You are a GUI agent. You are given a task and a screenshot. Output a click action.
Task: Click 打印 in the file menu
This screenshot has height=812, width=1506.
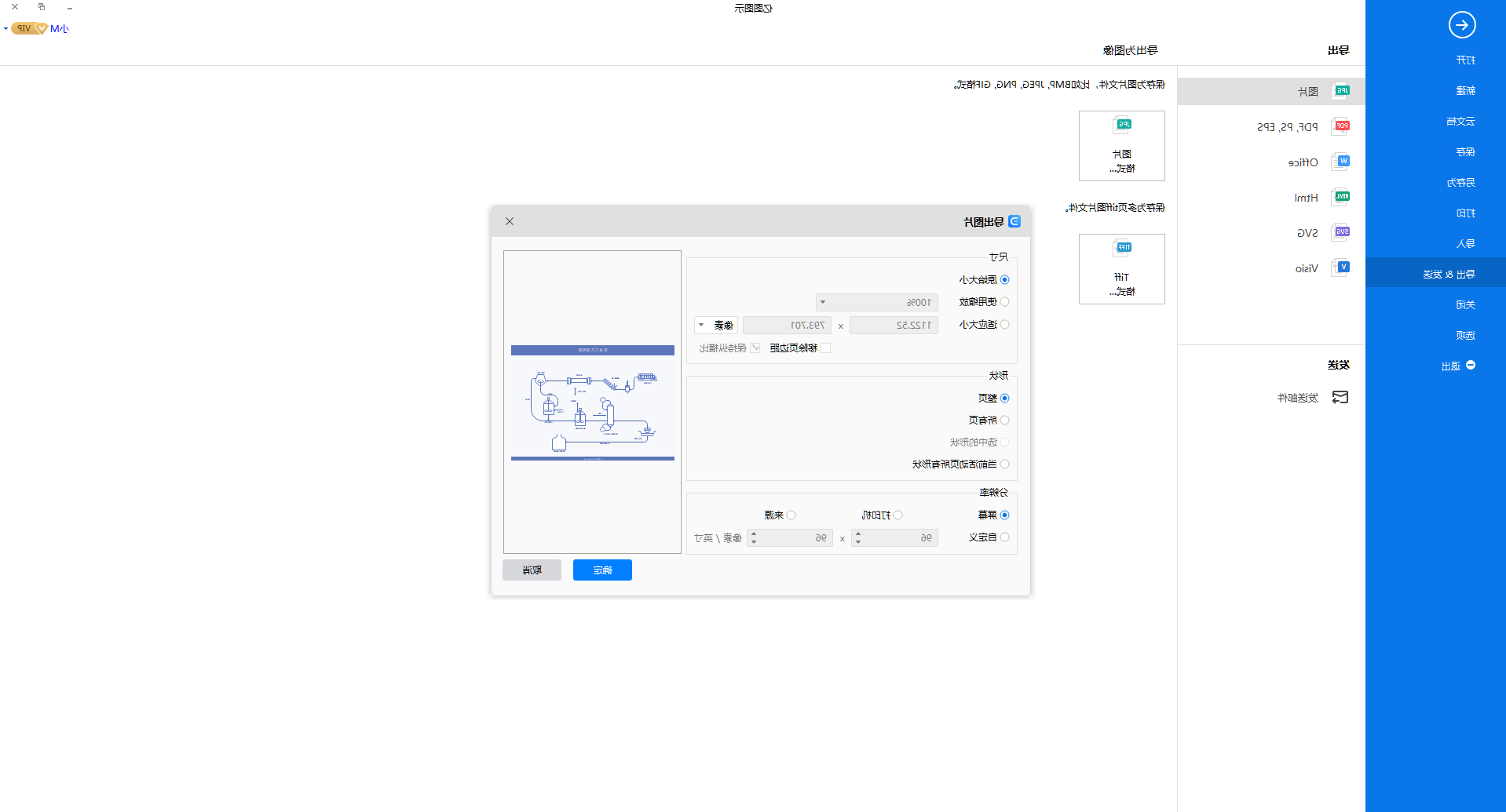pyautogui.click(x=1465, y=213)
